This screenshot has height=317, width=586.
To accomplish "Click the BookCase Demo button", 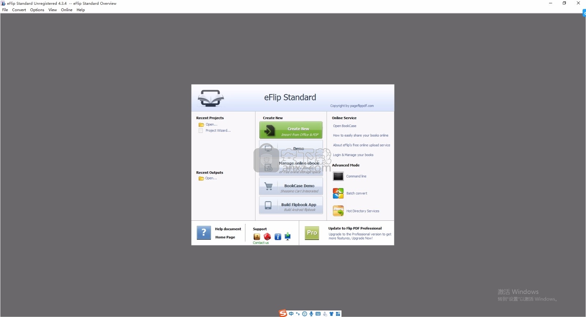I will click(x=291, y=186).
